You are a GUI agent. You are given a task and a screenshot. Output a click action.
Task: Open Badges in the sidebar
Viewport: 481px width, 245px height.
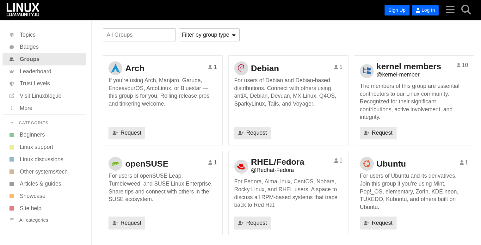[44, 47]
